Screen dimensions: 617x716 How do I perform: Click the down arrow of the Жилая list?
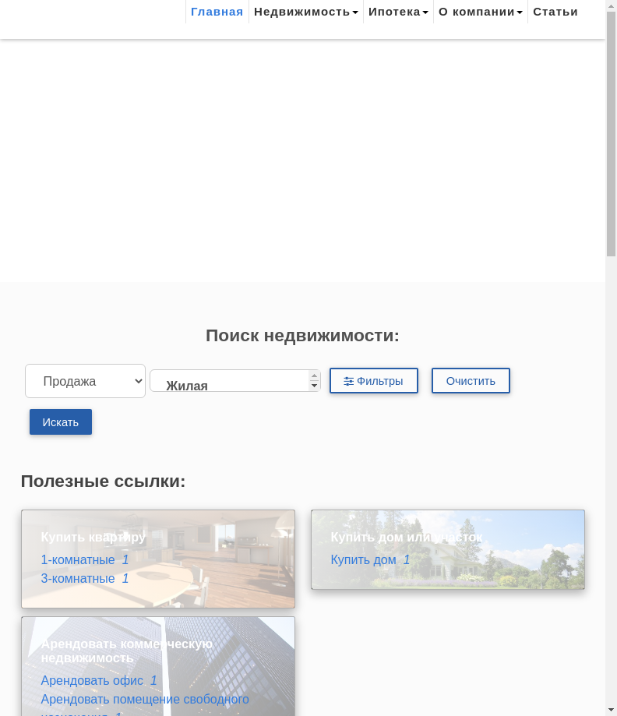[314, 386]
